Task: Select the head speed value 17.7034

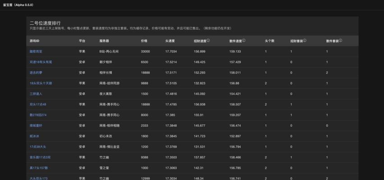Action: pos(171,52)
